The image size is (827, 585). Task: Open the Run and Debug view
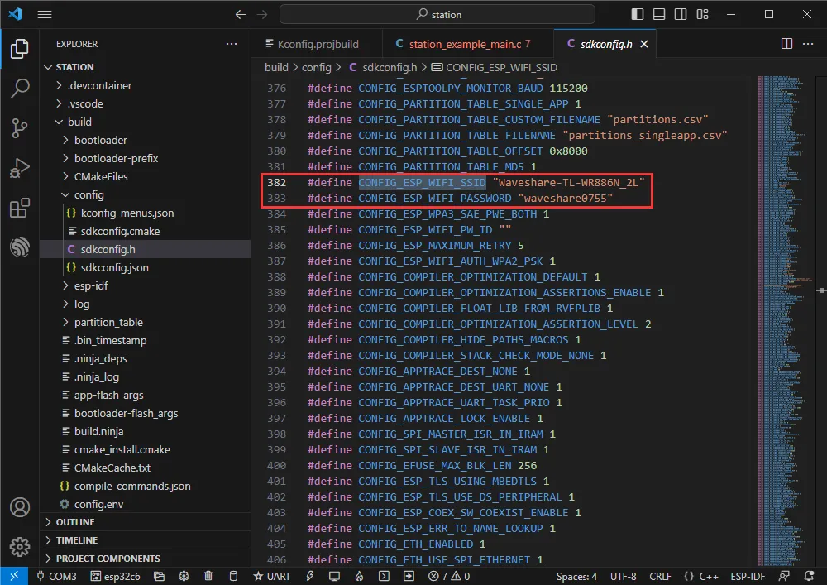pos(20,168)
